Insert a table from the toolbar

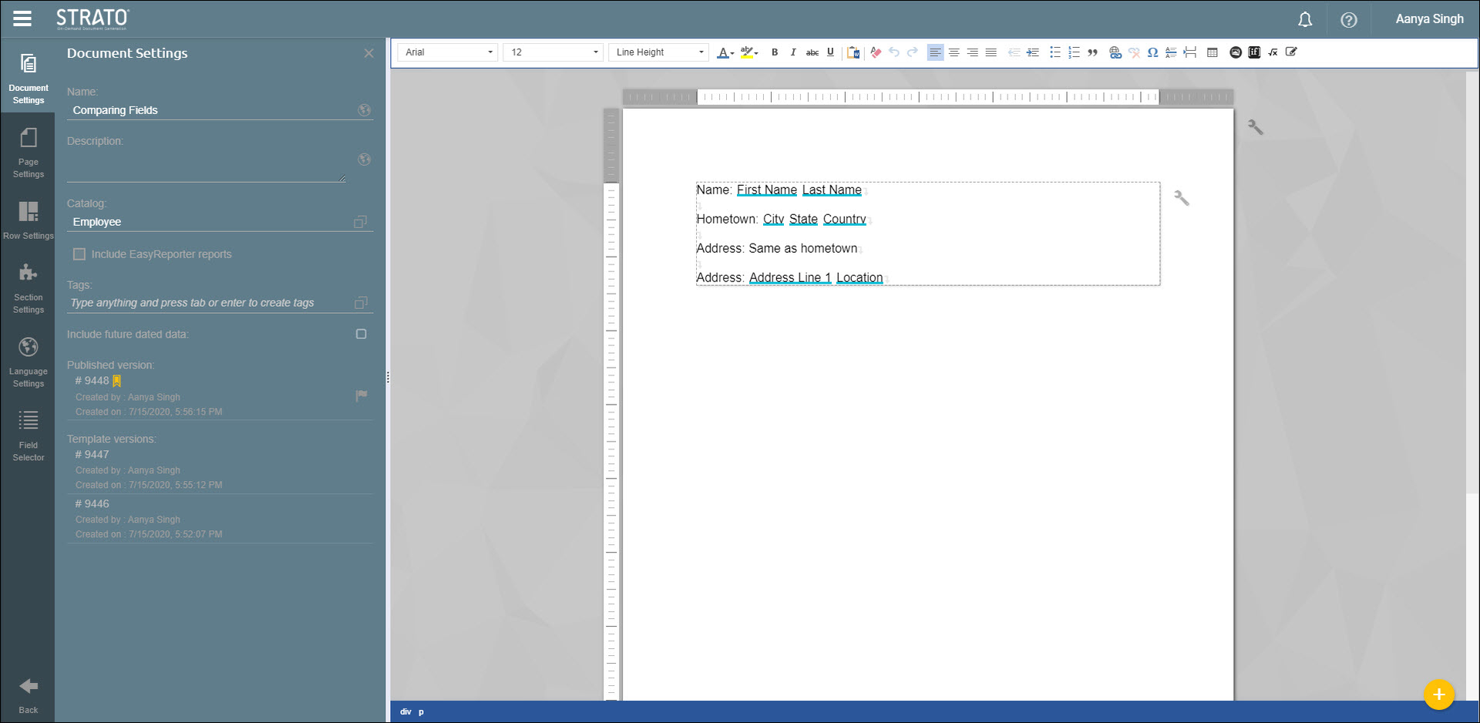tap(1212, 52)
